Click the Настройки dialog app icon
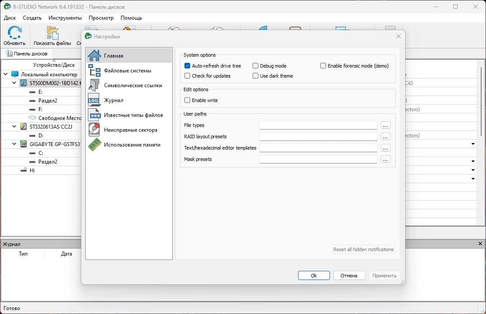This screenshot has width=486, height=314. pos(88,36)
